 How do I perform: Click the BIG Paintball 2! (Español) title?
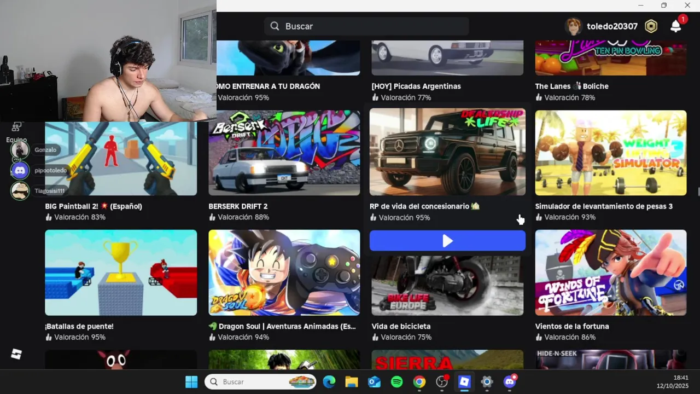coord(94,206)
